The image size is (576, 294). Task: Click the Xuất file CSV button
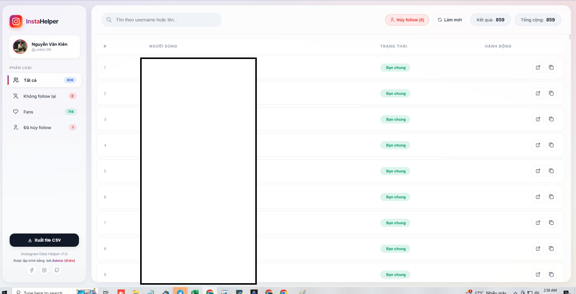[44, 240]
